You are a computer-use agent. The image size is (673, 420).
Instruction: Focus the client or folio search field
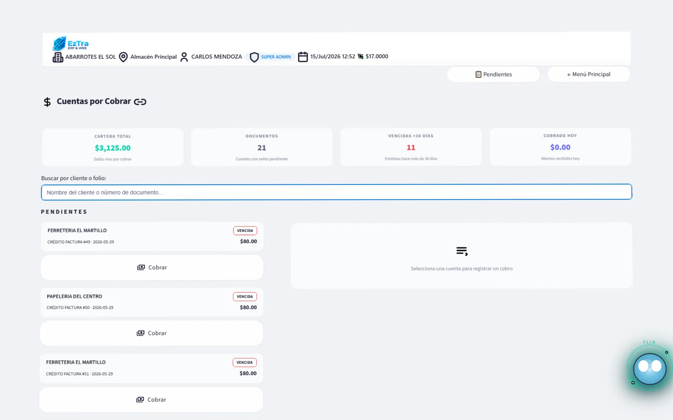click(x=336, y=192)
